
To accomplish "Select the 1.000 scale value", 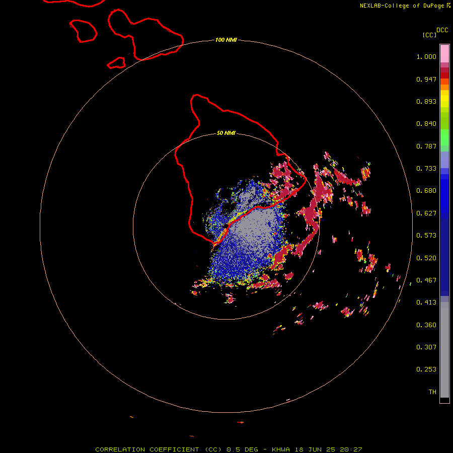I will 426,56.
